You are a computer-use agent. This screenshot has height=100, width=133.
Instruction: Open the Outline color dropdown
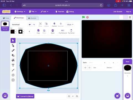[x=23, y=32]
